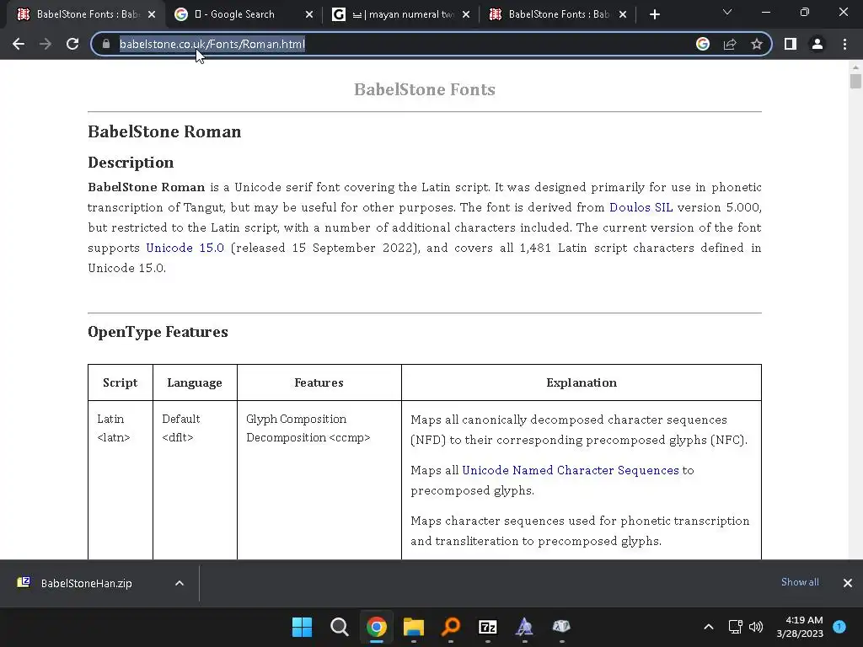Expand BabelStoneHan.zip download options chevron
The height and width of the screenshot is (647, 863).
(x=180, y=583)
